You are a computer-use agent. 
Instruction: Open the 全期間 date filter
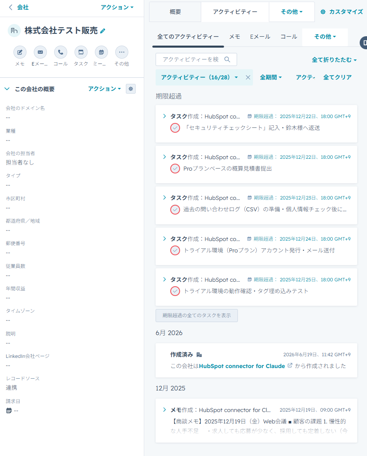(270, 77)
